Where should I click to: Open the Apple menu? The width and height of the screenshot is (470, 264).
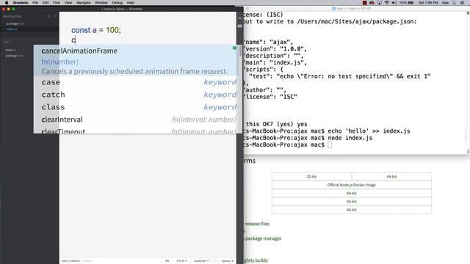7,3
